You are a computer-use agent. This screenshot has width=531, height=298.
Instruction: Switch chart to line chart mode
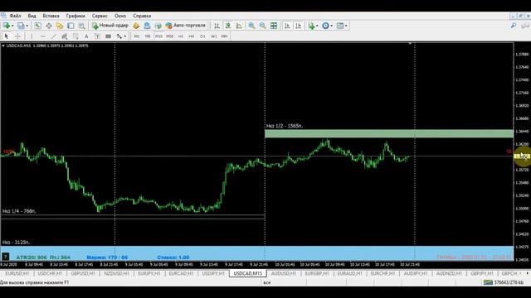point(239,26)
